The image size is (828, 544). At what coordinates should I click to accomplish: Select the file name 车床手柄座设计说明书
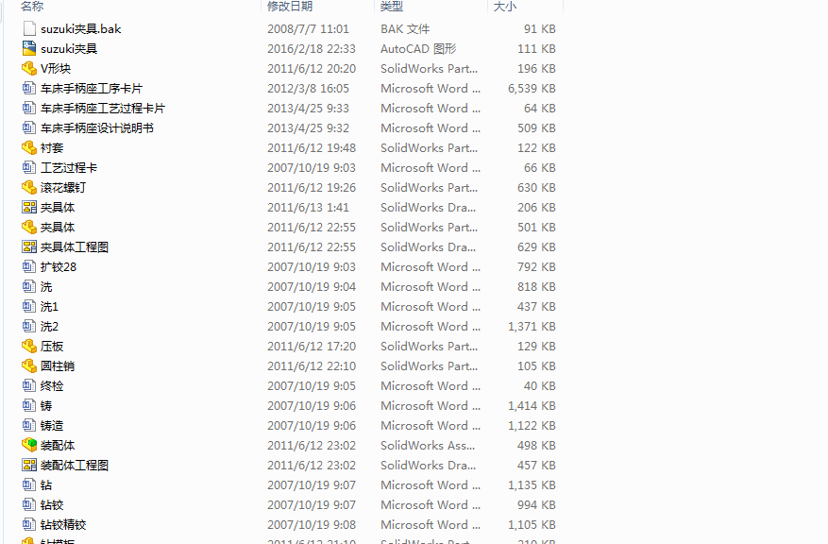coord(97,127)
